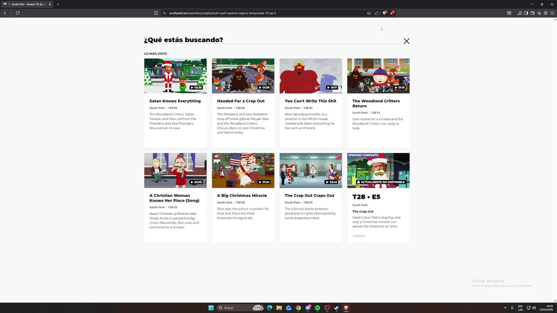Show hidden system tray icons

[505, 308]
